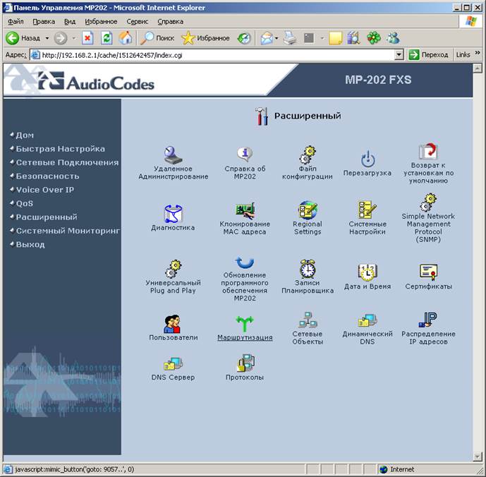Open Быстрая Настройка in sidebar

(61, 149)
